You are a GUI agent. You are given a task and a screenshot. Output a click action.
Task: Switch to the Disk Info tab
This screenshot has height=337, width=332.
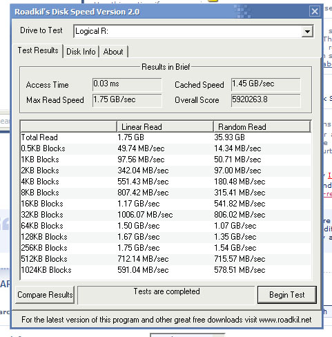pos(81,52)
